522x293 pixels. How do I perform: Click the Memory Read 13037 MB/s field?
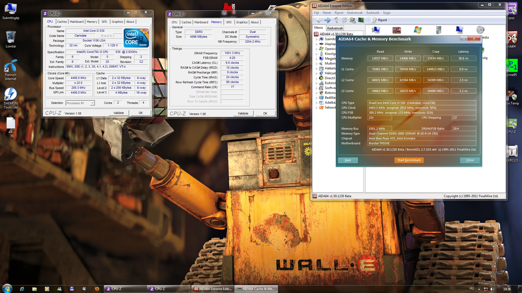380,58
